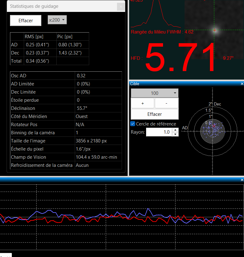Viewport: 244px width, 257px height.
Task: Expand the 100 dropdown in Cible panel
Action: 155,93
